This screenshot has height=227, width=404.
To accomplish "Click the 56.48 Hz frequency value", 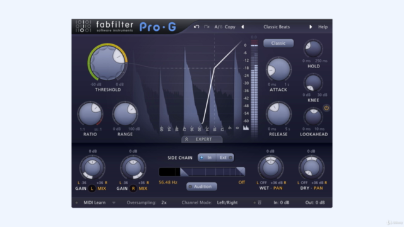I will click(168, 182).
